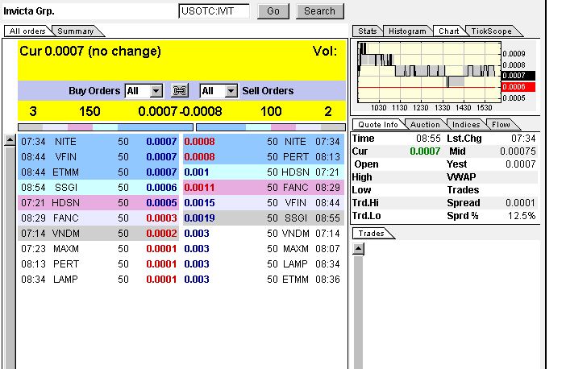View the Indices tab
This screenshot has height=369, width=566.
tap(466, 125)
